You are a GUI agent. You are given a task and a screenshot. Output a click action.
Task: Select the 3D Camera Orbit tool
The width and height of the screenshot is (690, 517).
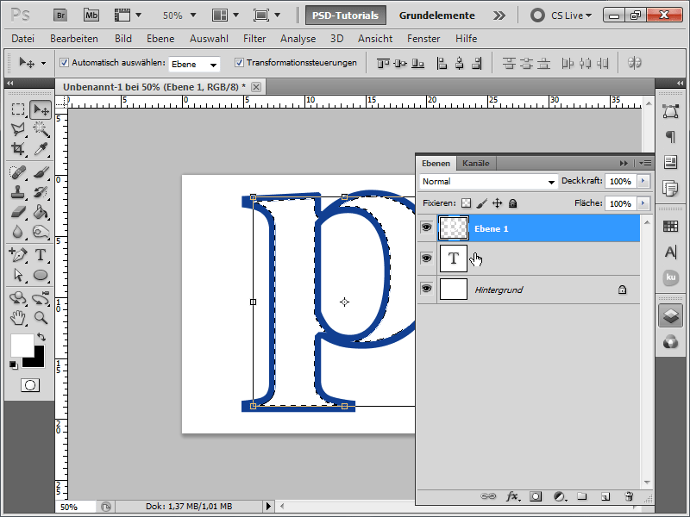[41, 298]
